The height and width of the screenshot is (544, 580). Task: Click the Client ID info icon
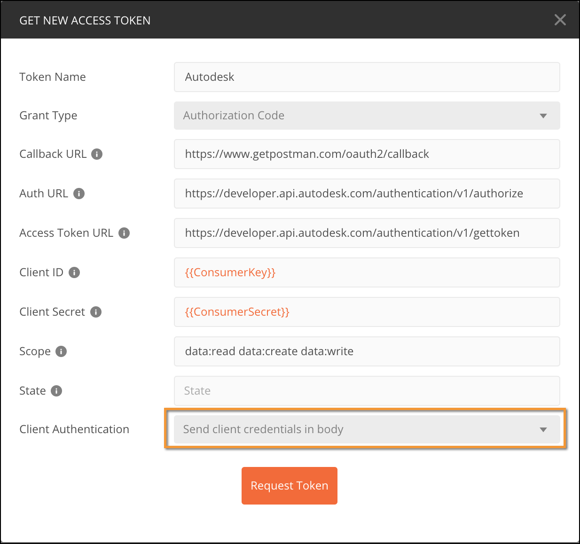click(x=74, y=272)
